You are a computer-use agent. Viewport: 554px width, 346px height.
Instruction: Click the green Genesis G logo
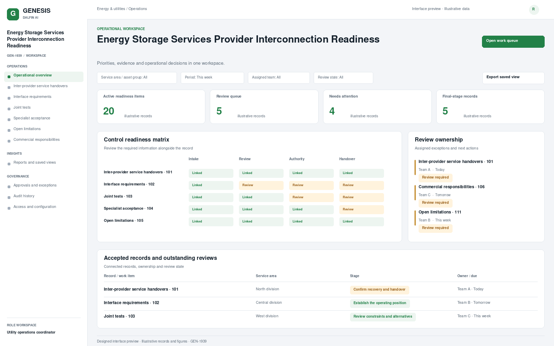click(13, 14)
